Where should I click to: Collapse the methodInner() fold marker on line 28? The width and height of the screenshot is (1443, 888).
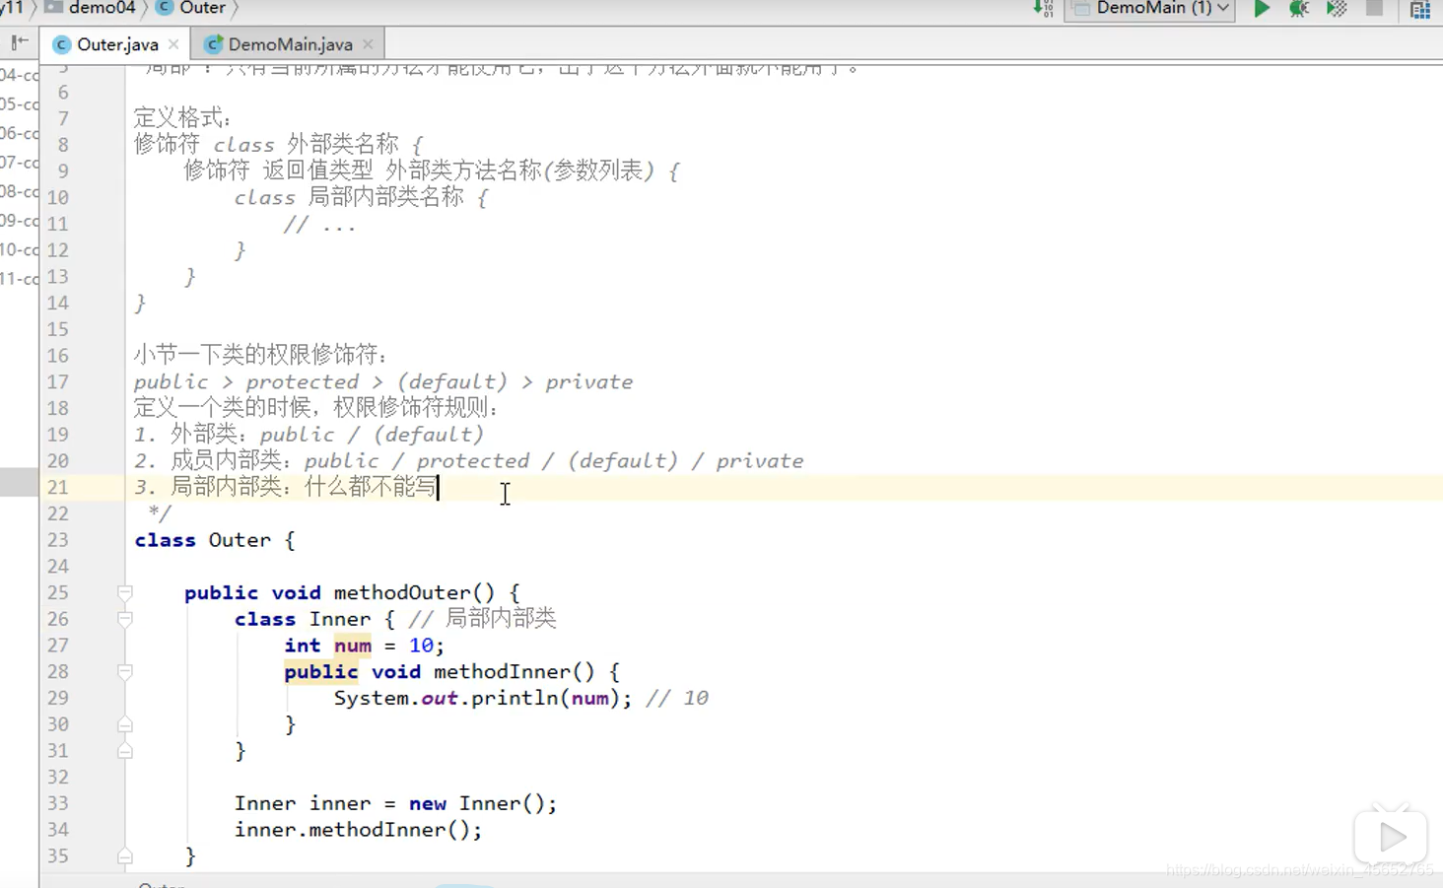click(125, 672)
